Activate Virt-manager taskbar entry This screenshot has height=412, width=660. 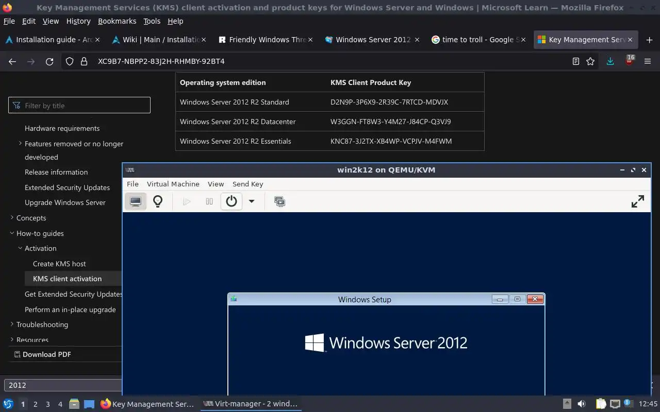[251, 404]
